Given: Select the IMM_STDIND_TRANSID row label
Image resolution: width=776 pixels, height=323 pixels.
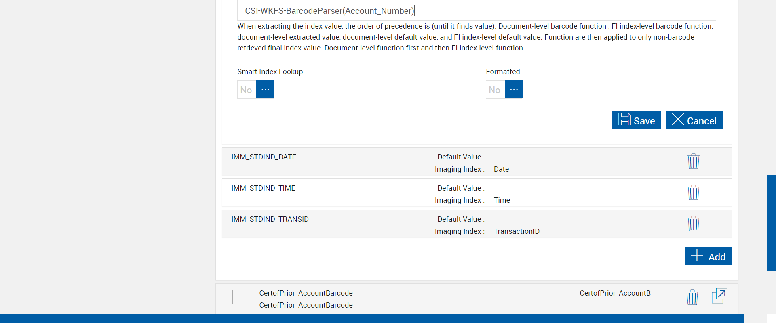Looking at the screenshot, I should tap(270, 219).
